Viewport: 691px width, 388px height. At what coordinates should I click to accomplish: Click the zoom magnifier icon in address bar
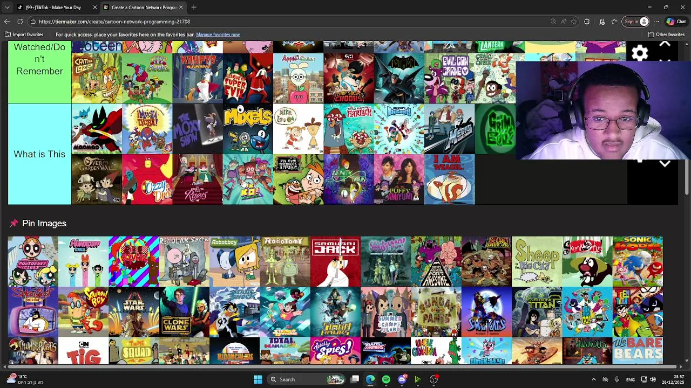point(553,22)
